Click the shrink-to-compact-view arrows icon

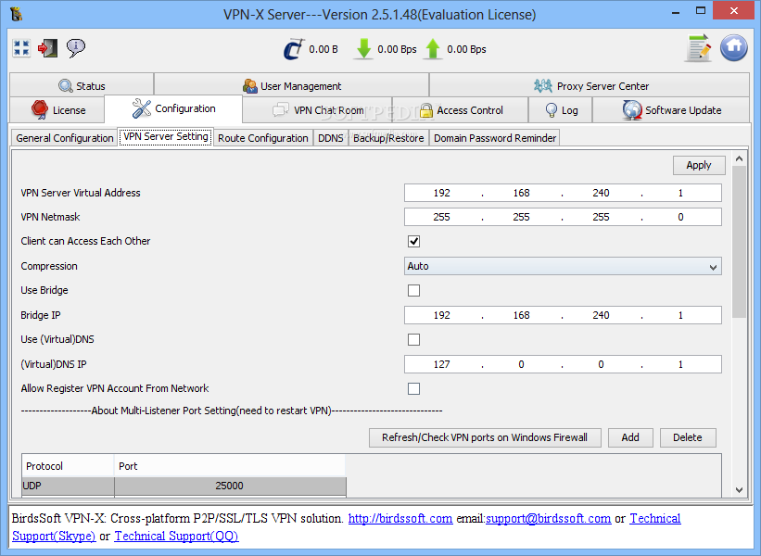[x=21, y=48]
